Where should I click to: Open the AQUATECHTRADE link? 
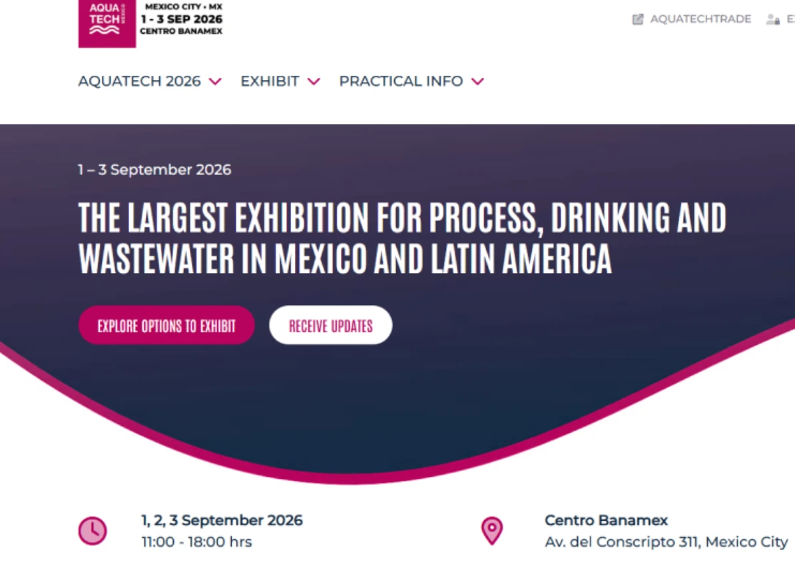point(695,19)
